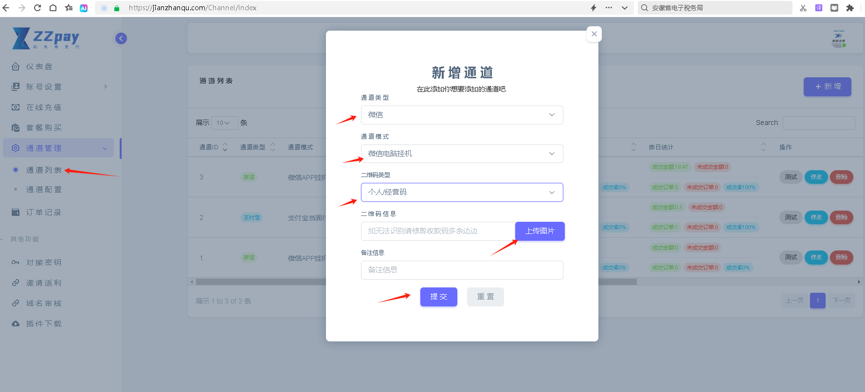Screen dimensions: 865x392
Task: Open the AI assistant toolbar icon
Action: pyautogui.click(x=84, y=8)
